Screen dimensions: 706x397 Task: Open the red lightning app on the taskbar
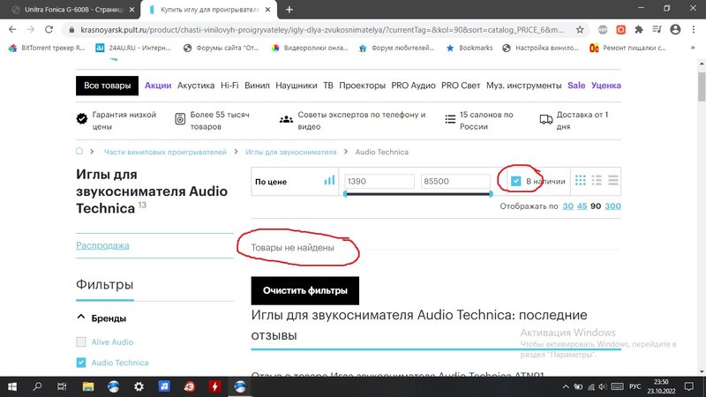[214, 386]
